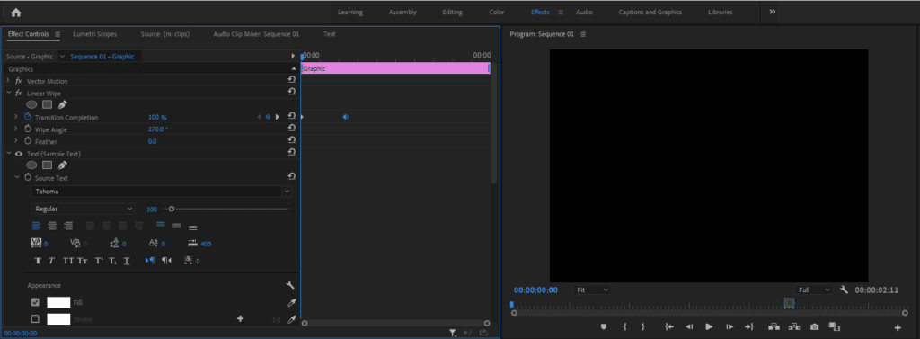Click the Go to In button
The height and width of the screenshot is (339, 920).
[x=668, y=326]
